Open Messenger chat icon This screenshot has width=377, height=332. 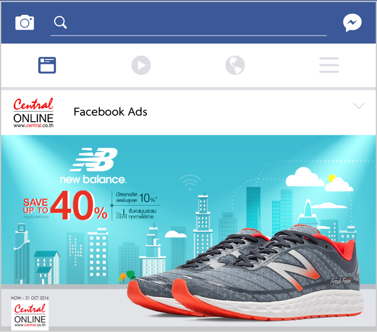tap(352, 23)
